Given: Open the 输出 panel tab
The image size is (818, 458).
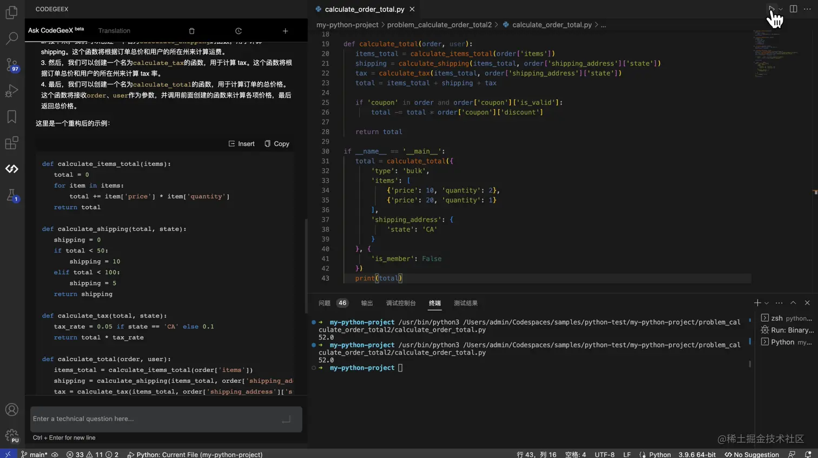Looking at the screenshot, I should (367, 303).
